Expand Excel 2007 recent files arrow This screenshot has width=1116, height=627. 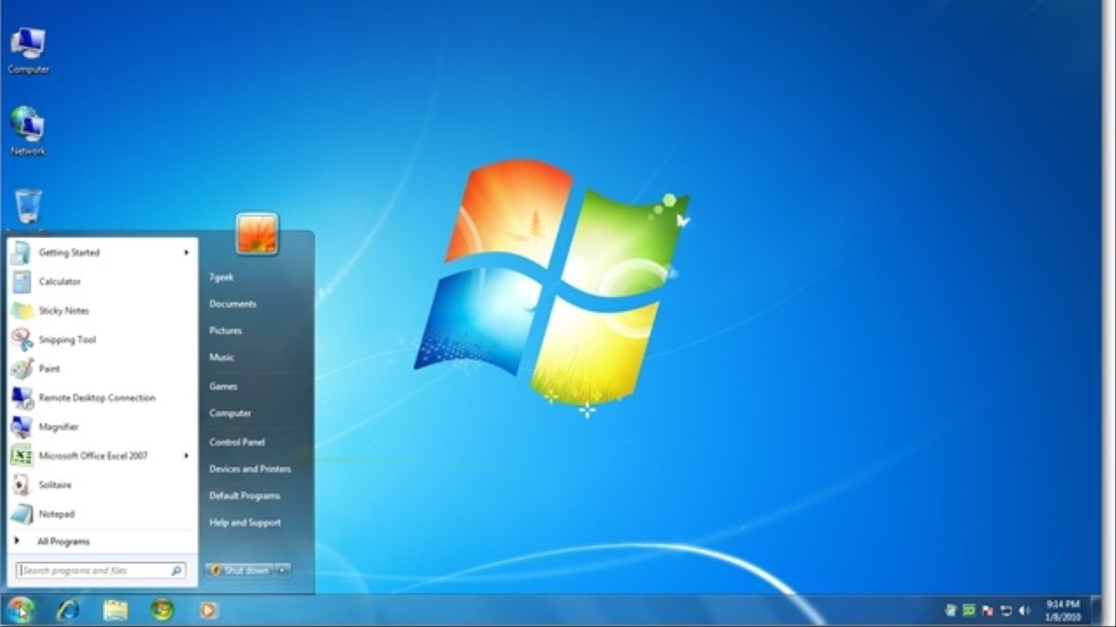click(x=186, y=456)
